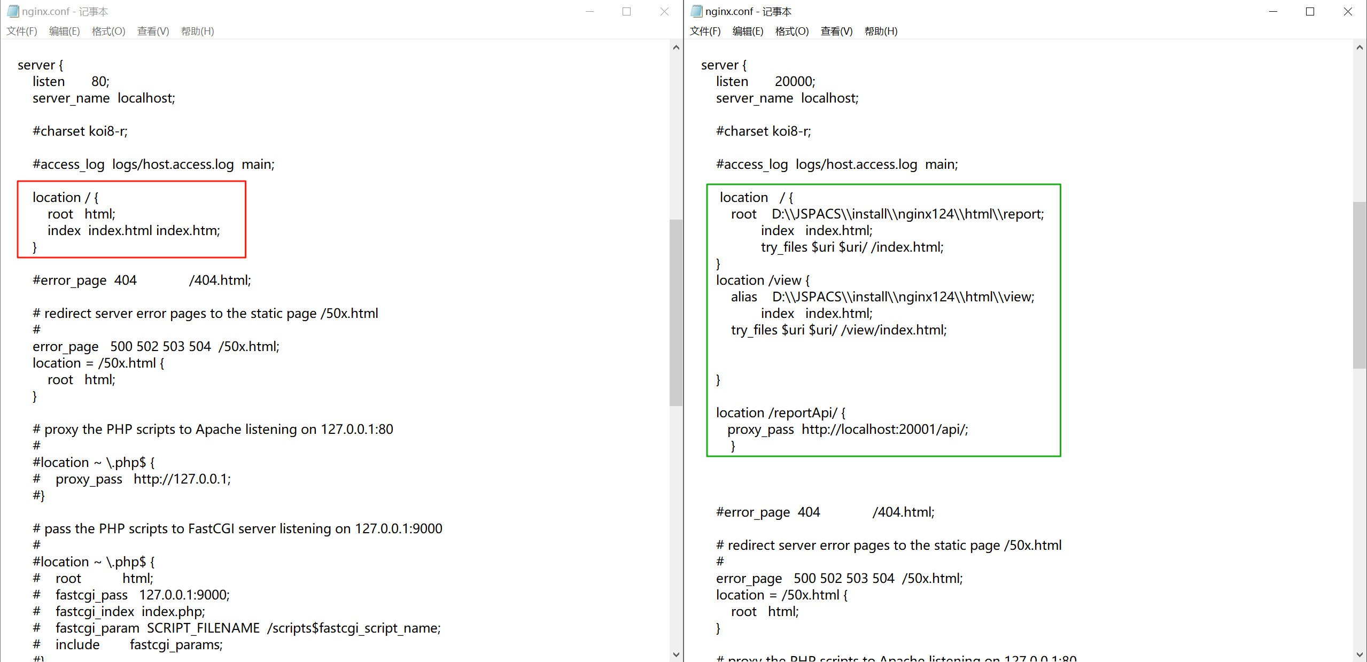This screenshot has width=1367, height=662.
Task: Open 编辑(E) menu in left window
Action: point(64,31)
